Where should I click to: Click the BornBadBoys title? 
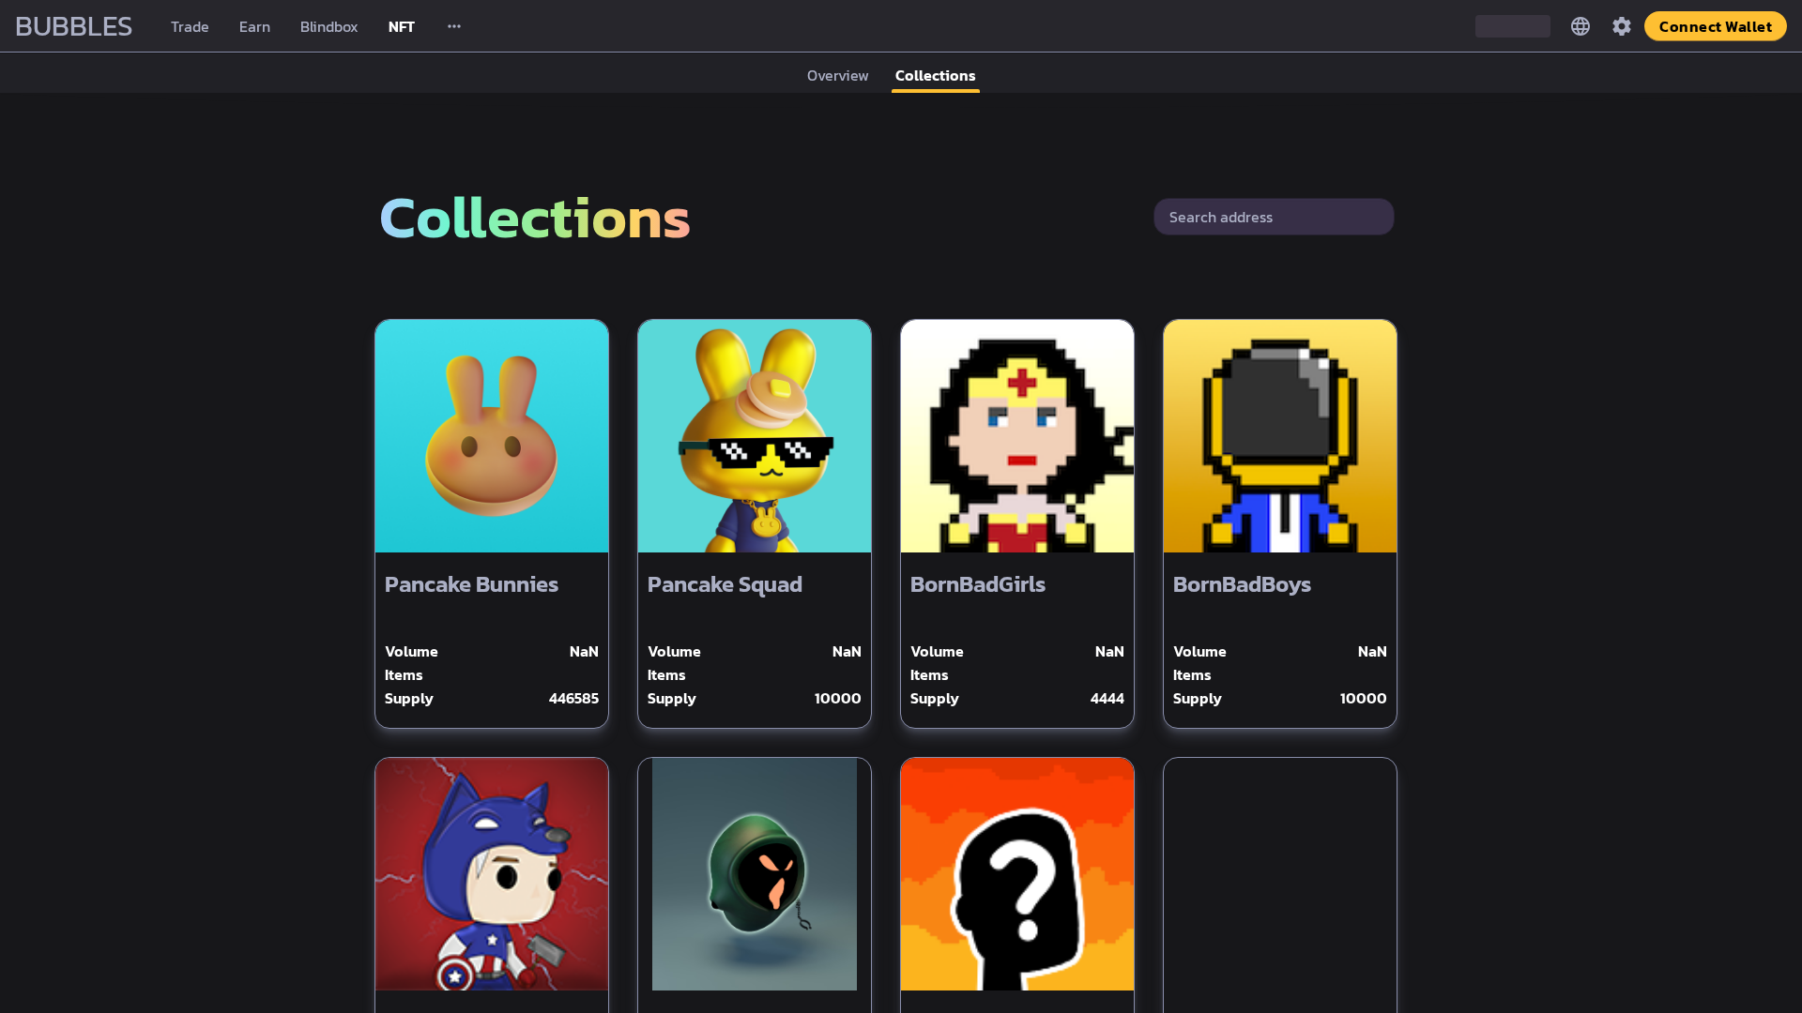click(x=1242, y=584)
